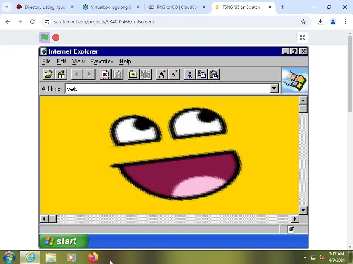
Task: Increase font size with large A icon
Action: point(162,74)
